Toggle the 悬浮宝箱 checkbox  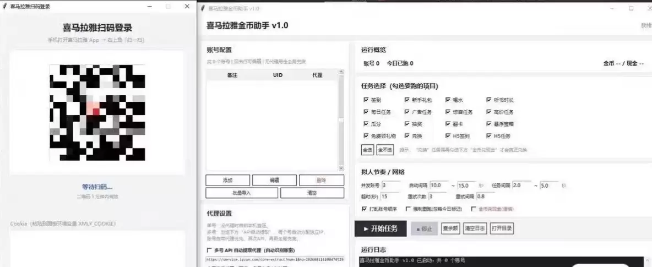[x=489, y=123]
